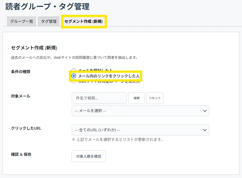Choose the メール内のリンクをクリックした人 radio button
242x178 pixels.
(x=74, y=76)
